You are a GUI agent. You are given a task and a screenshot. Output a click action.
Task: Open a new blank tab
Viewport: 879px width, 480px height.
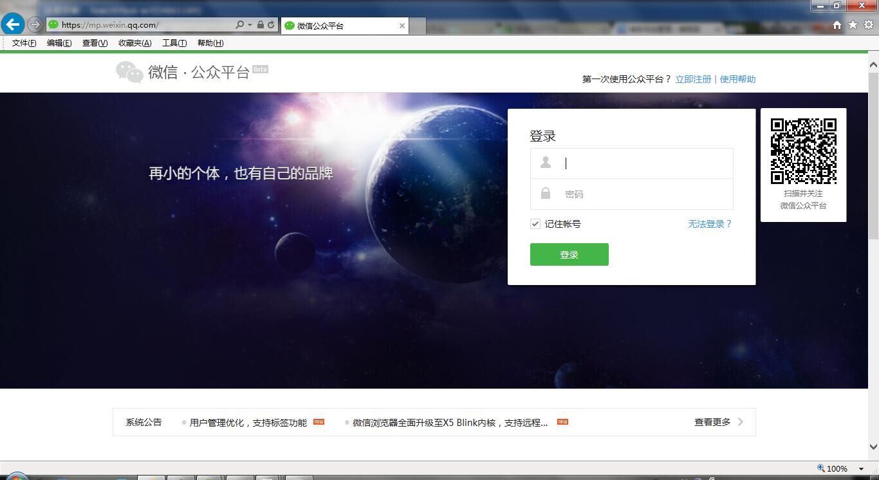(x=418, y=26)
